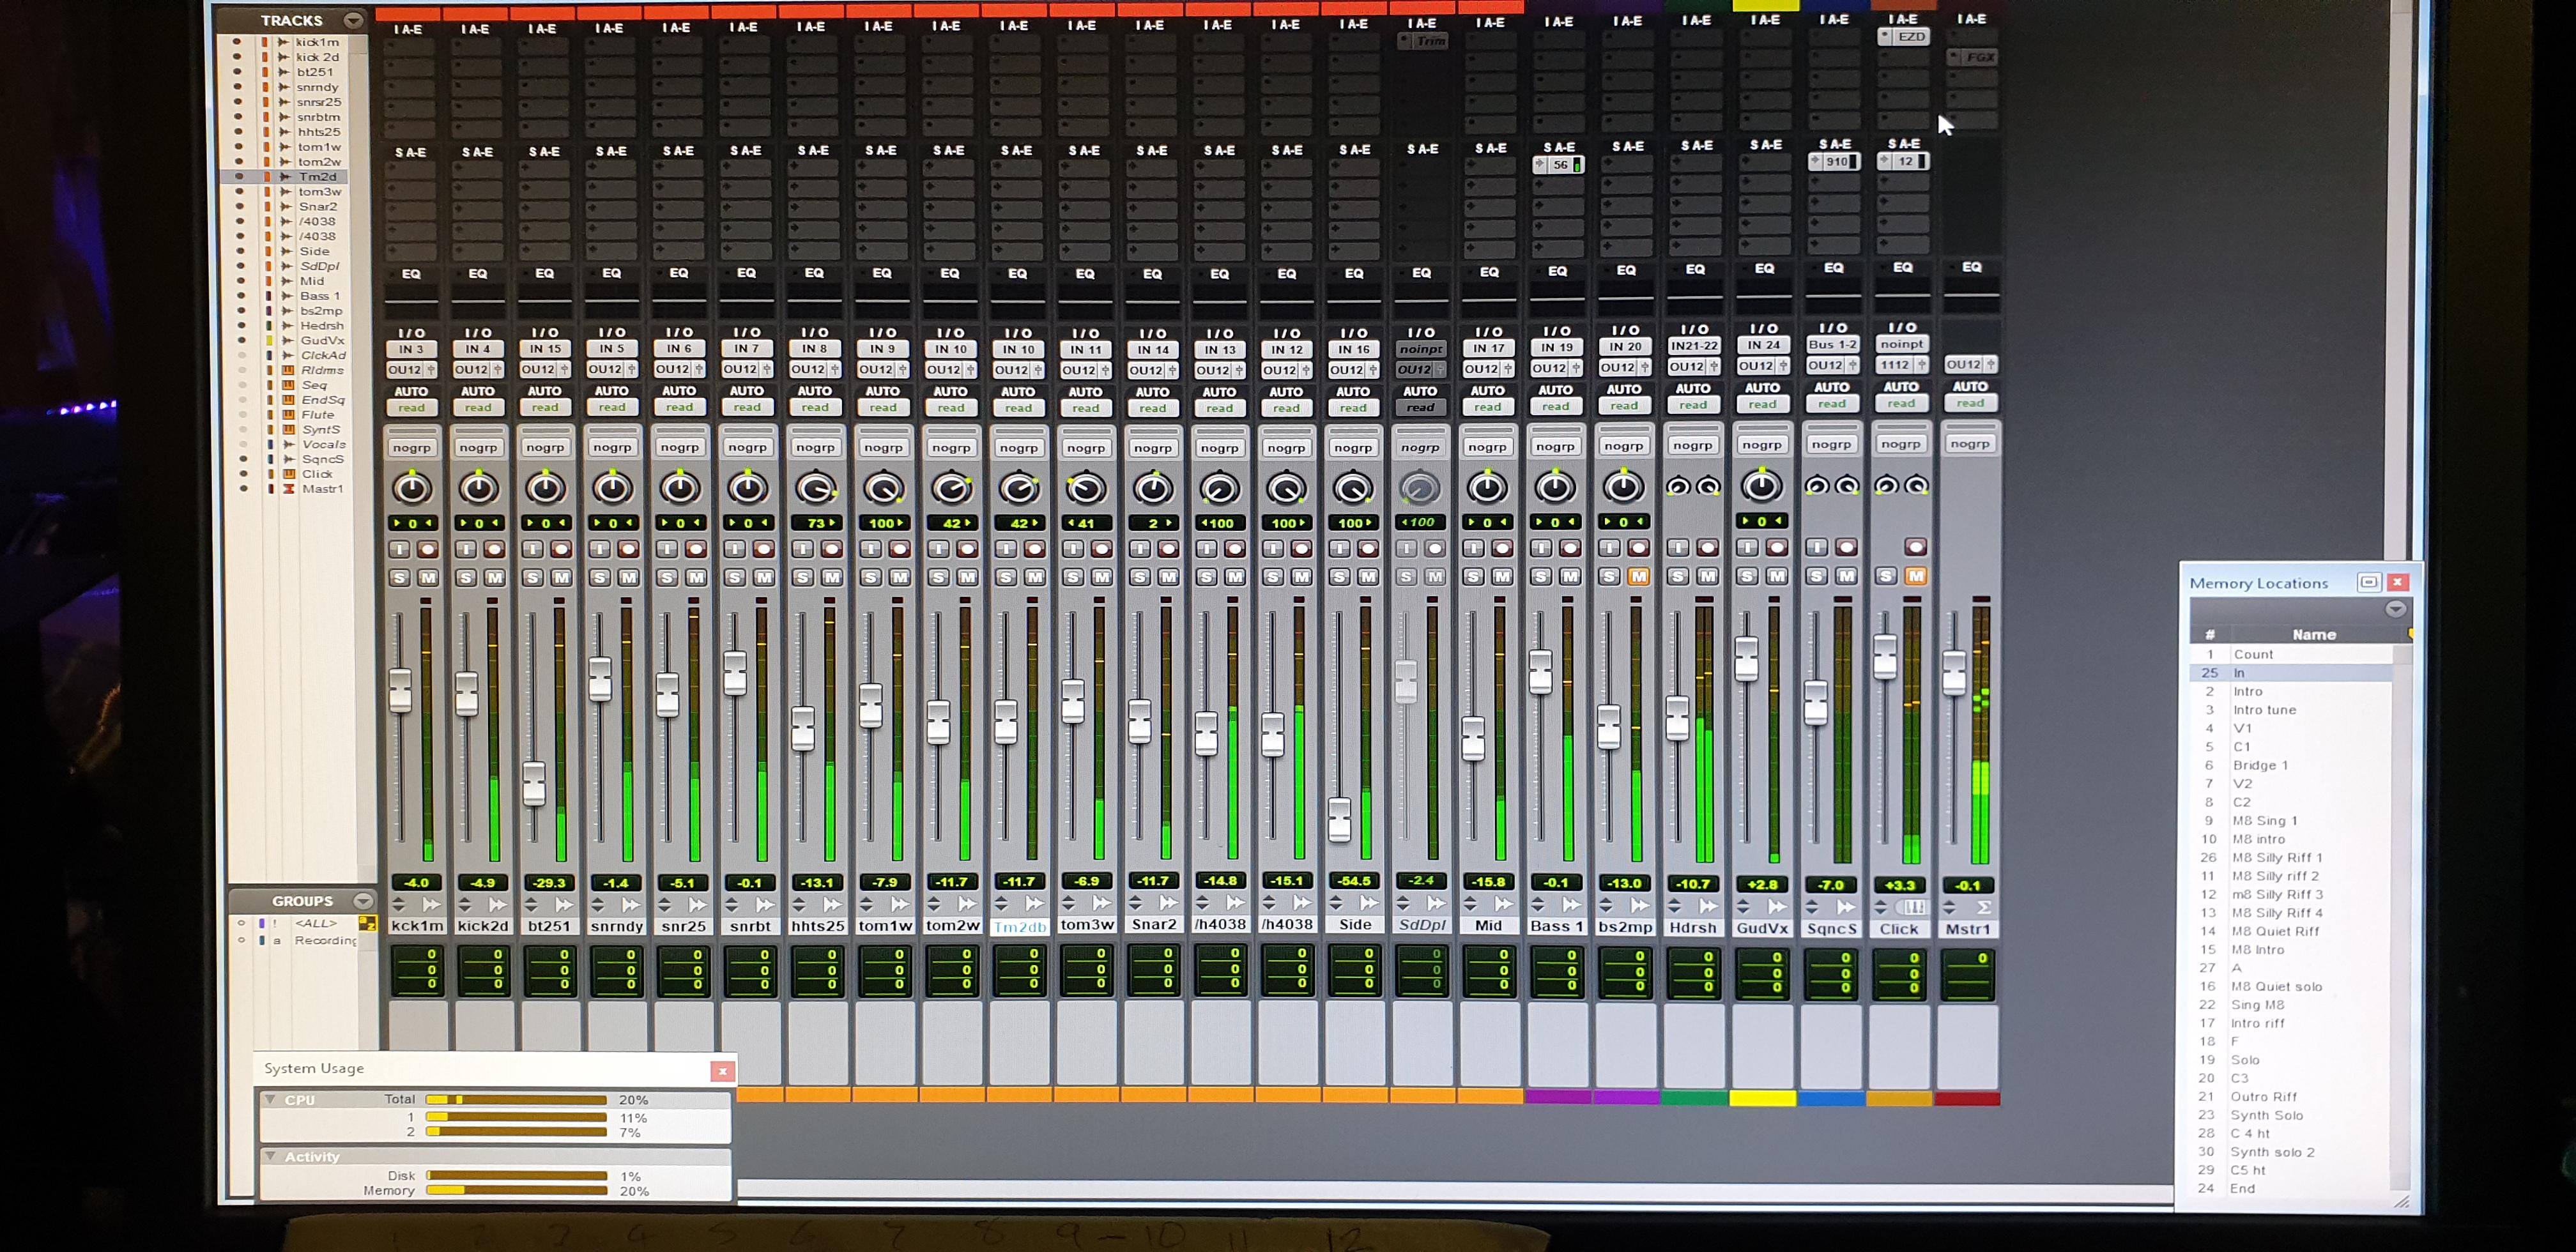Record-enable the snrndy track

click(628, 549)
